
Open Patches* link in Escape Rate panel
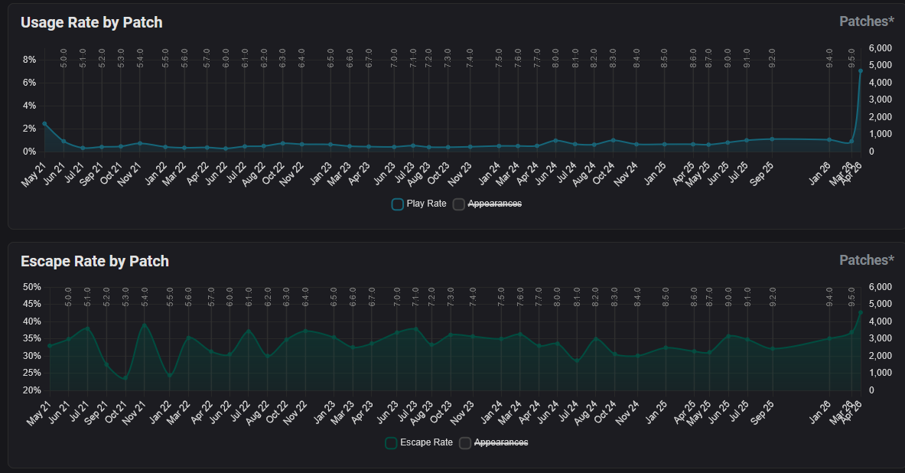(x=866, y=260)
